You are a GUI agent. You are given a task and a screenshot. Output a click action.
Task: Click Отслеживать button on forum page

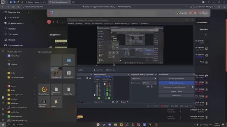tap(202, 23)
